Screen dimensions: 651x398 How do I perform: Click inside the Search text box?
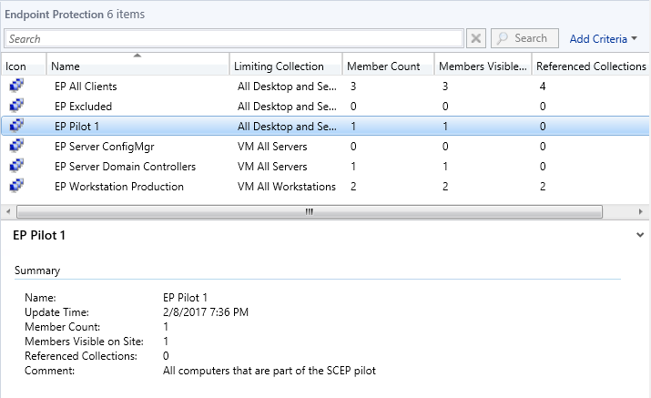(234, 39)
